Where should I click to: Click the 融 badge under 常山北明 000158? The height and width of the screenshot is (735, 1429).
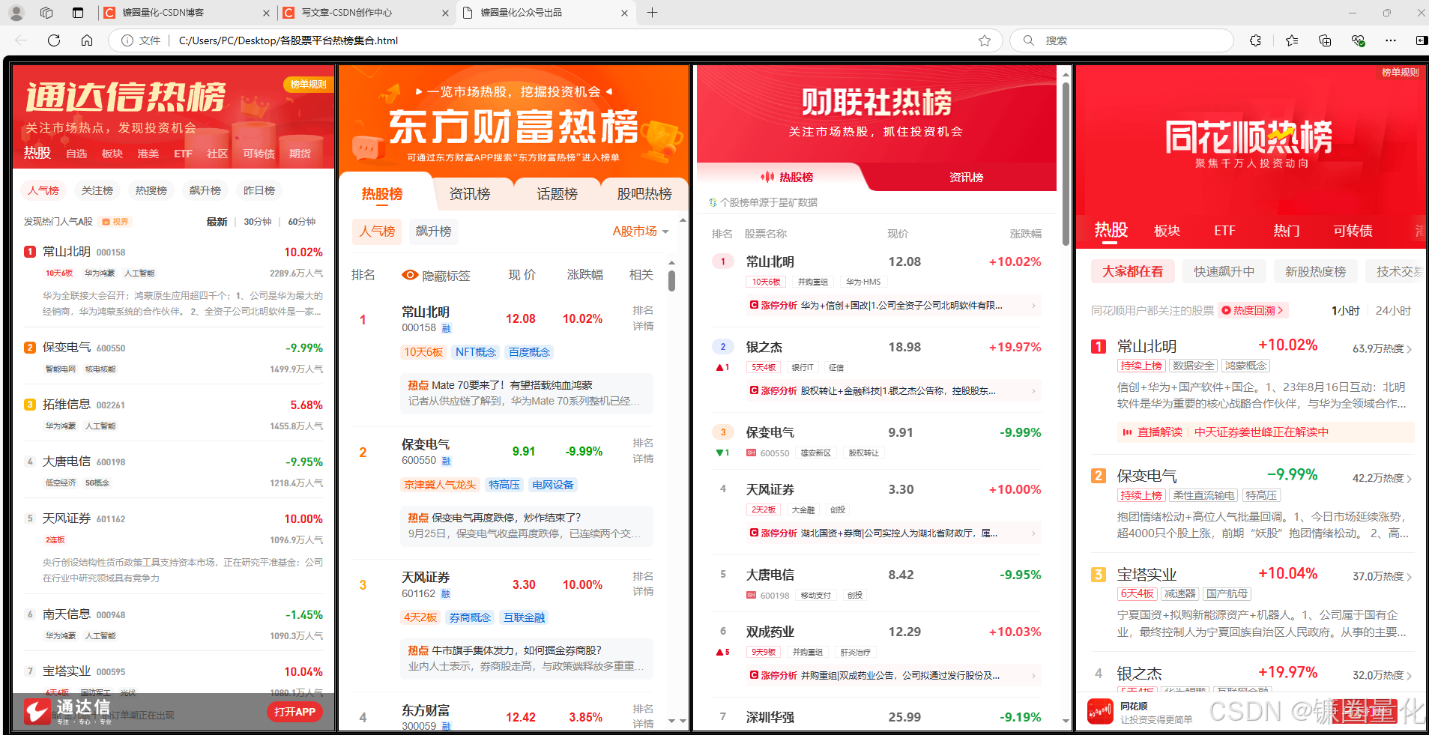click(446, 328)
